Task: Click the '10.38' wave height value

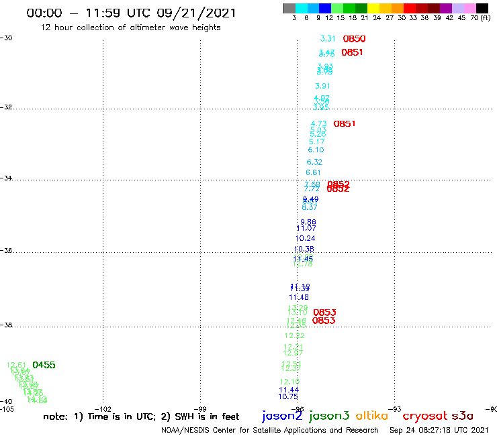Action: [x=304, y=249]
